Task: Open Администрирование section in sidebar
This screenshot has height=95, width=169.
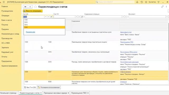Action: [x=10, y=66]
